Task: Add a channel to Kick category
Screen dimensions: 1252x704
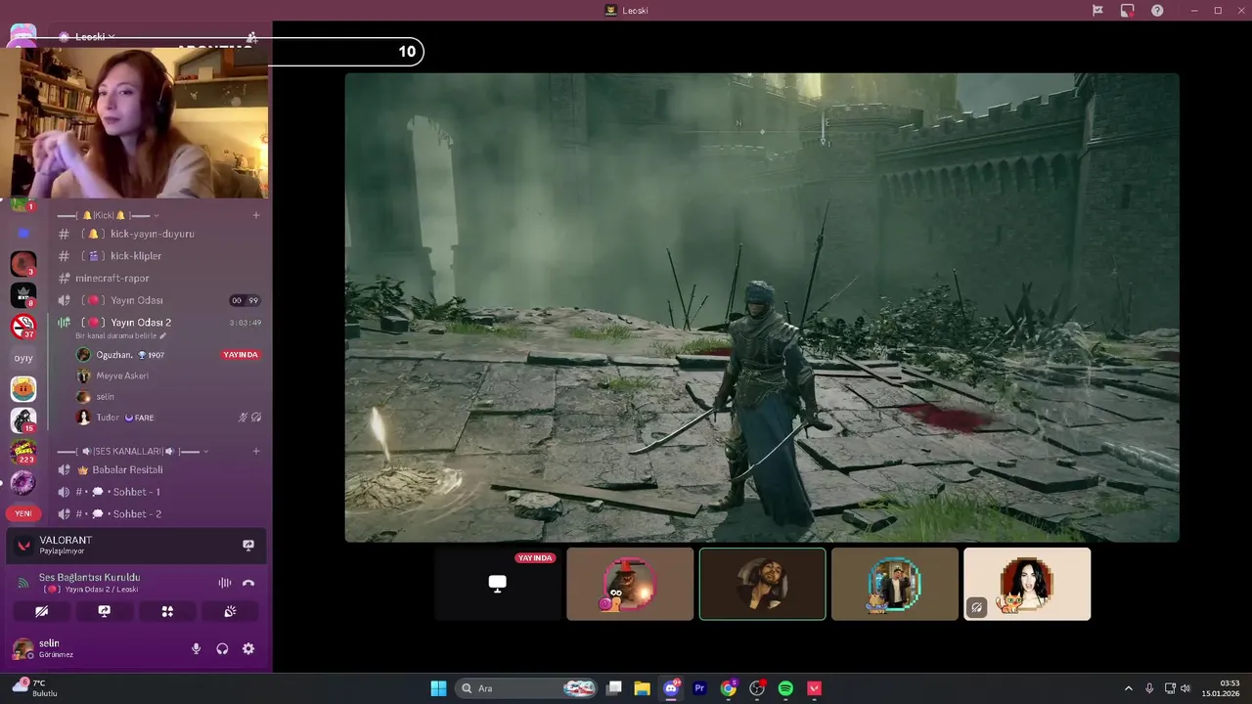Action: [256, 215]
